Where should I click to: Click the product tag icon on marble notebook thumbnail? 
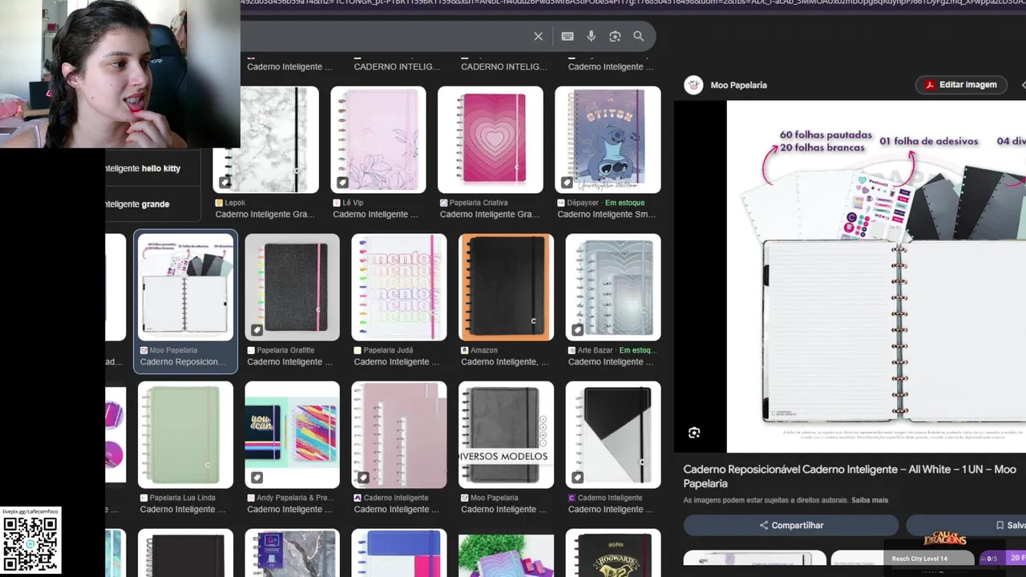pos(224,183)
